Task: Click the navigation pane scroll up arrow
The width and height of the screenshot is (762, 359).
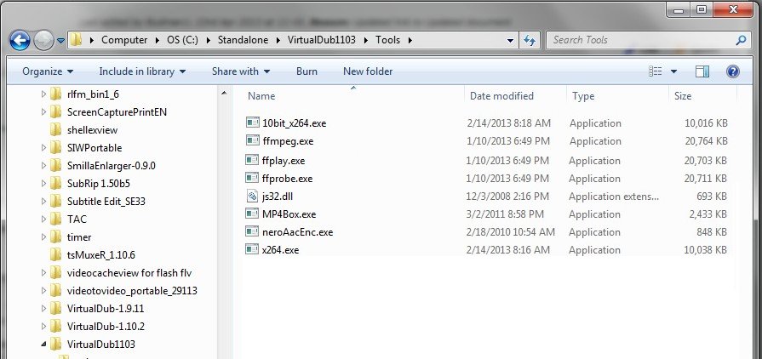Action: (x=224, y=93)
